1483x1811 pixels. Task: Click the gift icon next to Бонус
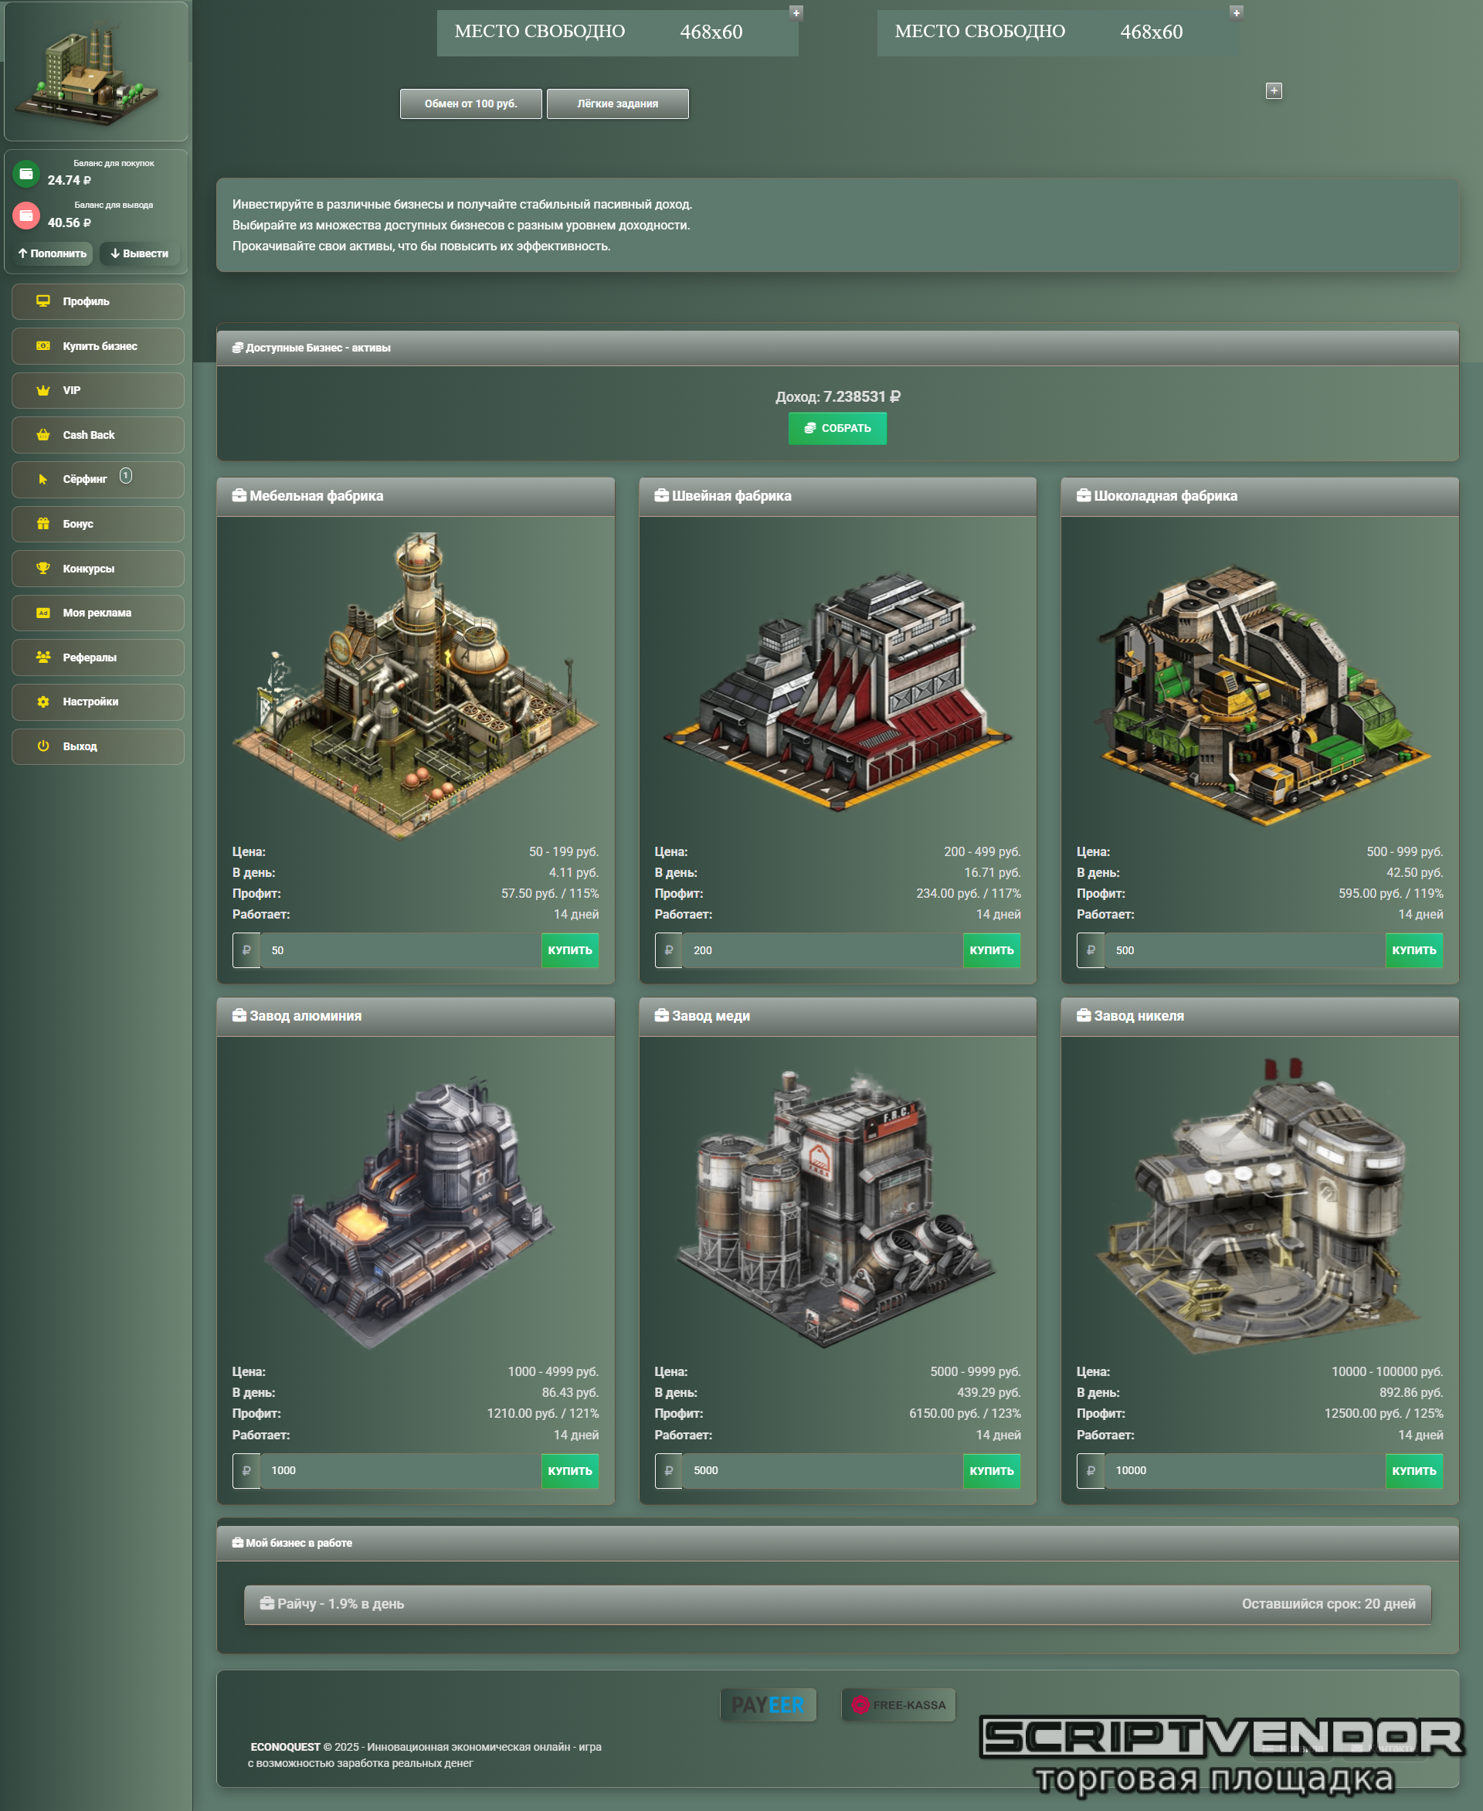[x=42, y=524]
